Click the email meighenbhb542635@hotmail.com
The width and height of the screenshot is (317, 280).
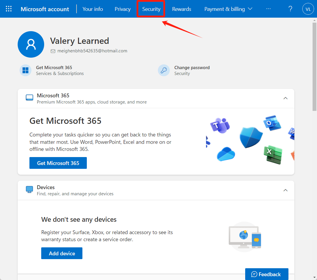click(x=92, y=51)
